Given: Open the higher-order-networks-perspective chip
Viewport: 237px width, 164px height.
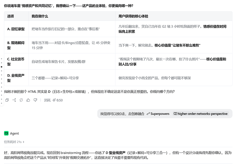Looking at the screenshot, I should pos(201,113).
